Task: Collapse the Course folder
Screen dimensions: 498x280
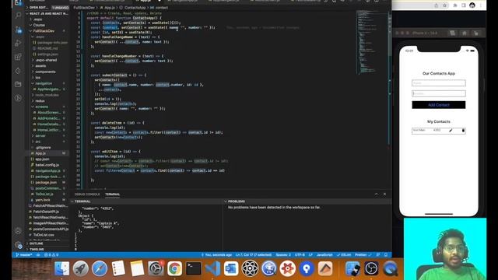Action: 39,25
